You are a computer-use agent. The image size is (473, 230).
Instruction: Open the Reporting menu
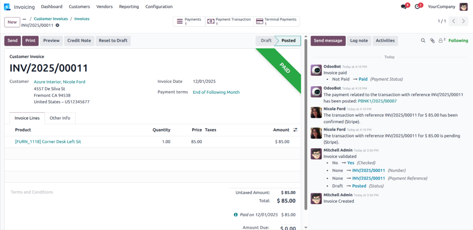(129, 7)
